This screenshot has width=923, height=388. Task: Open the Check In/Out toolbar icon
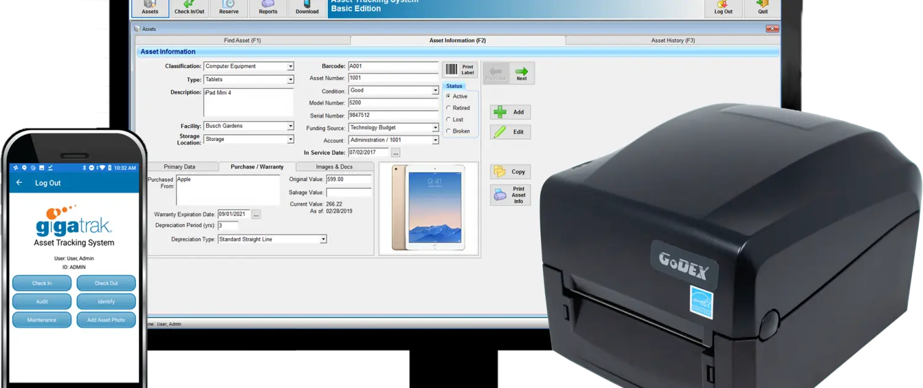tap(190, 8)
